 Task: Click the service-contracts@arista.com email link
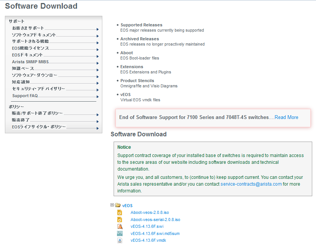tap(251, 184)
